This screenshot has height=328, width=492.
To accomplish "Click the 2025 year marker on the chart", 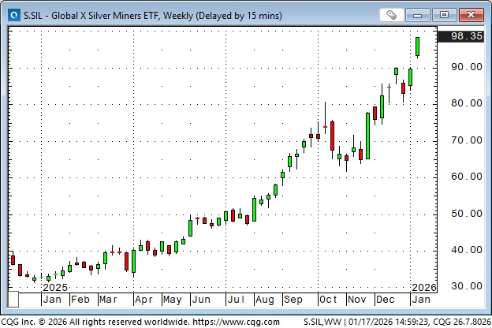I will (x=56, y=287).
